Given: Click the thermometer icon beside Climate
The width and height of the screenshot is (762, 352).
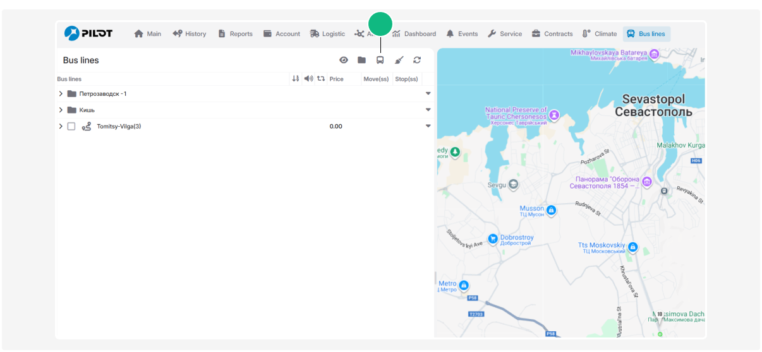Looking at the screenshot, I should pos(586,34).
